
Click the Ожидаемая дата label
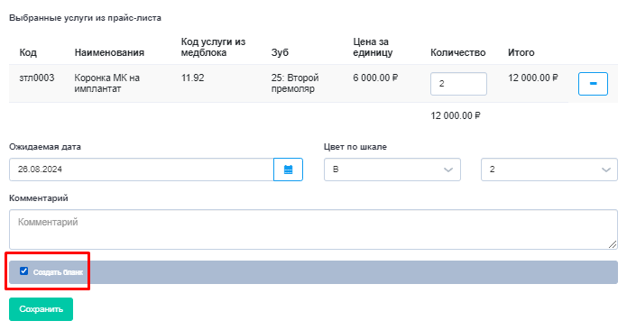[45, 147]
